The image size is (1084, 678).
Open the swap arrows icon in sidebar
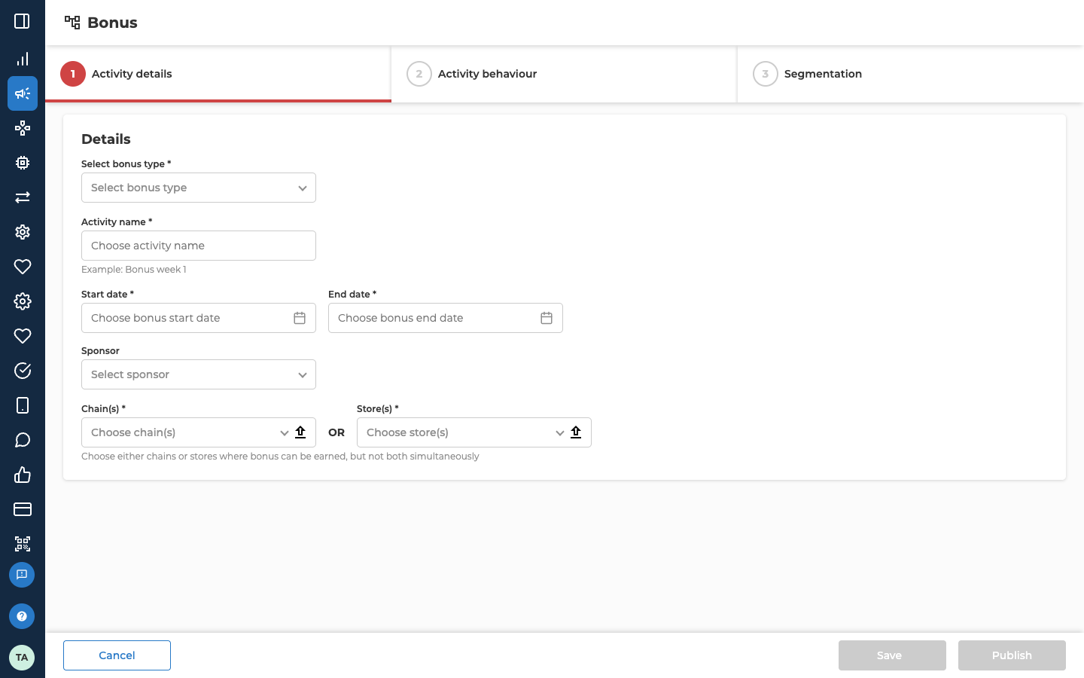23,197
